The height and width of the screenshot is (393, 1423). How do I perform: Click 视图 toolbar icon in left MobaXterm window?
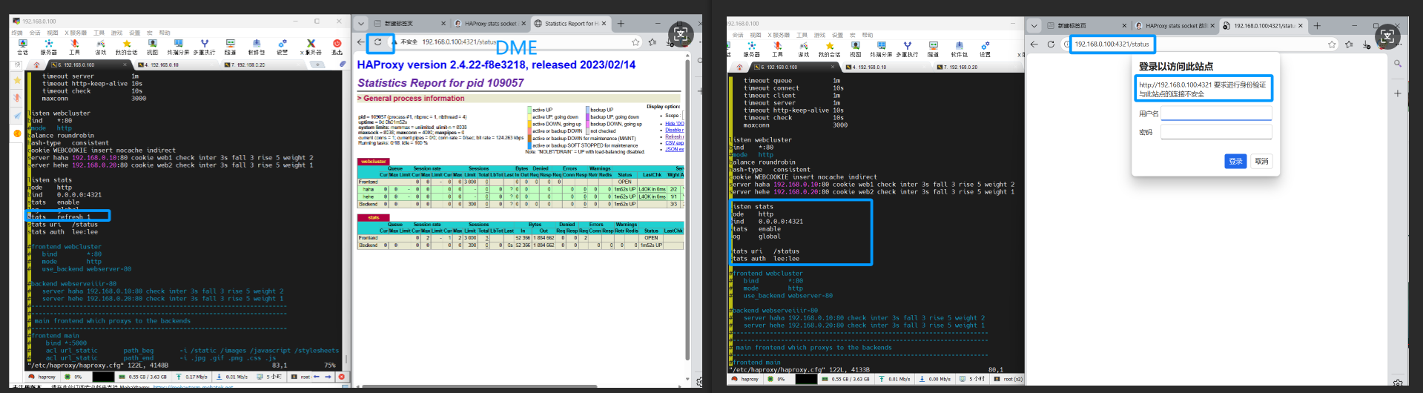point(153,47)
